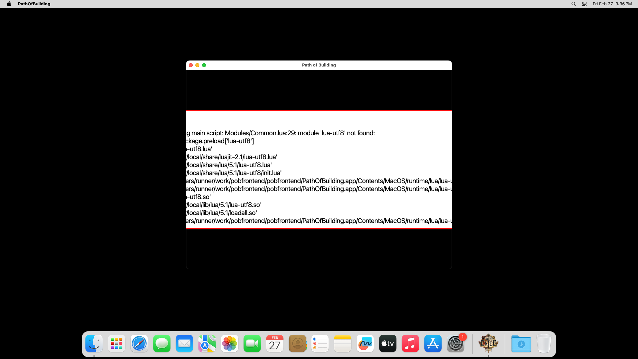Open the Path of Exile dock icon
The image size is (638, 359).
[x=488, y=343]
